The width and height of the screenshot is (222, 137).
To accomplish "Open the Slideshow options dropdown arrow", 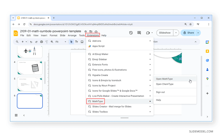I will tap(176, 33).
